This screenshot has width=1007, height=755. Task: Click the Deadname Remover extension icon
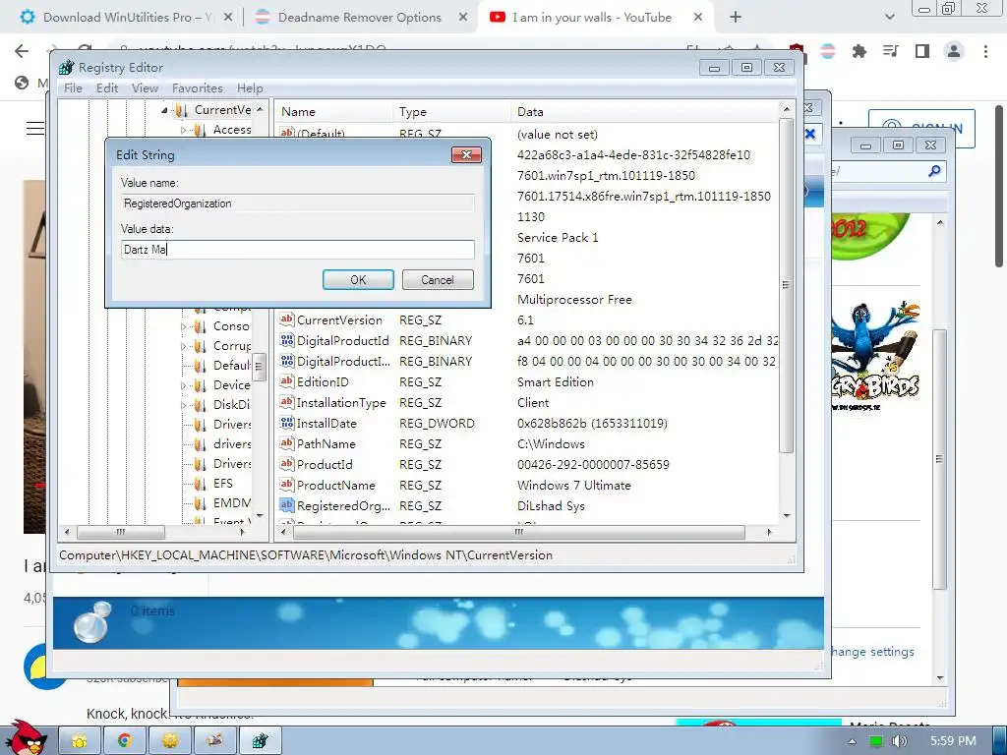tap(828, 51)
